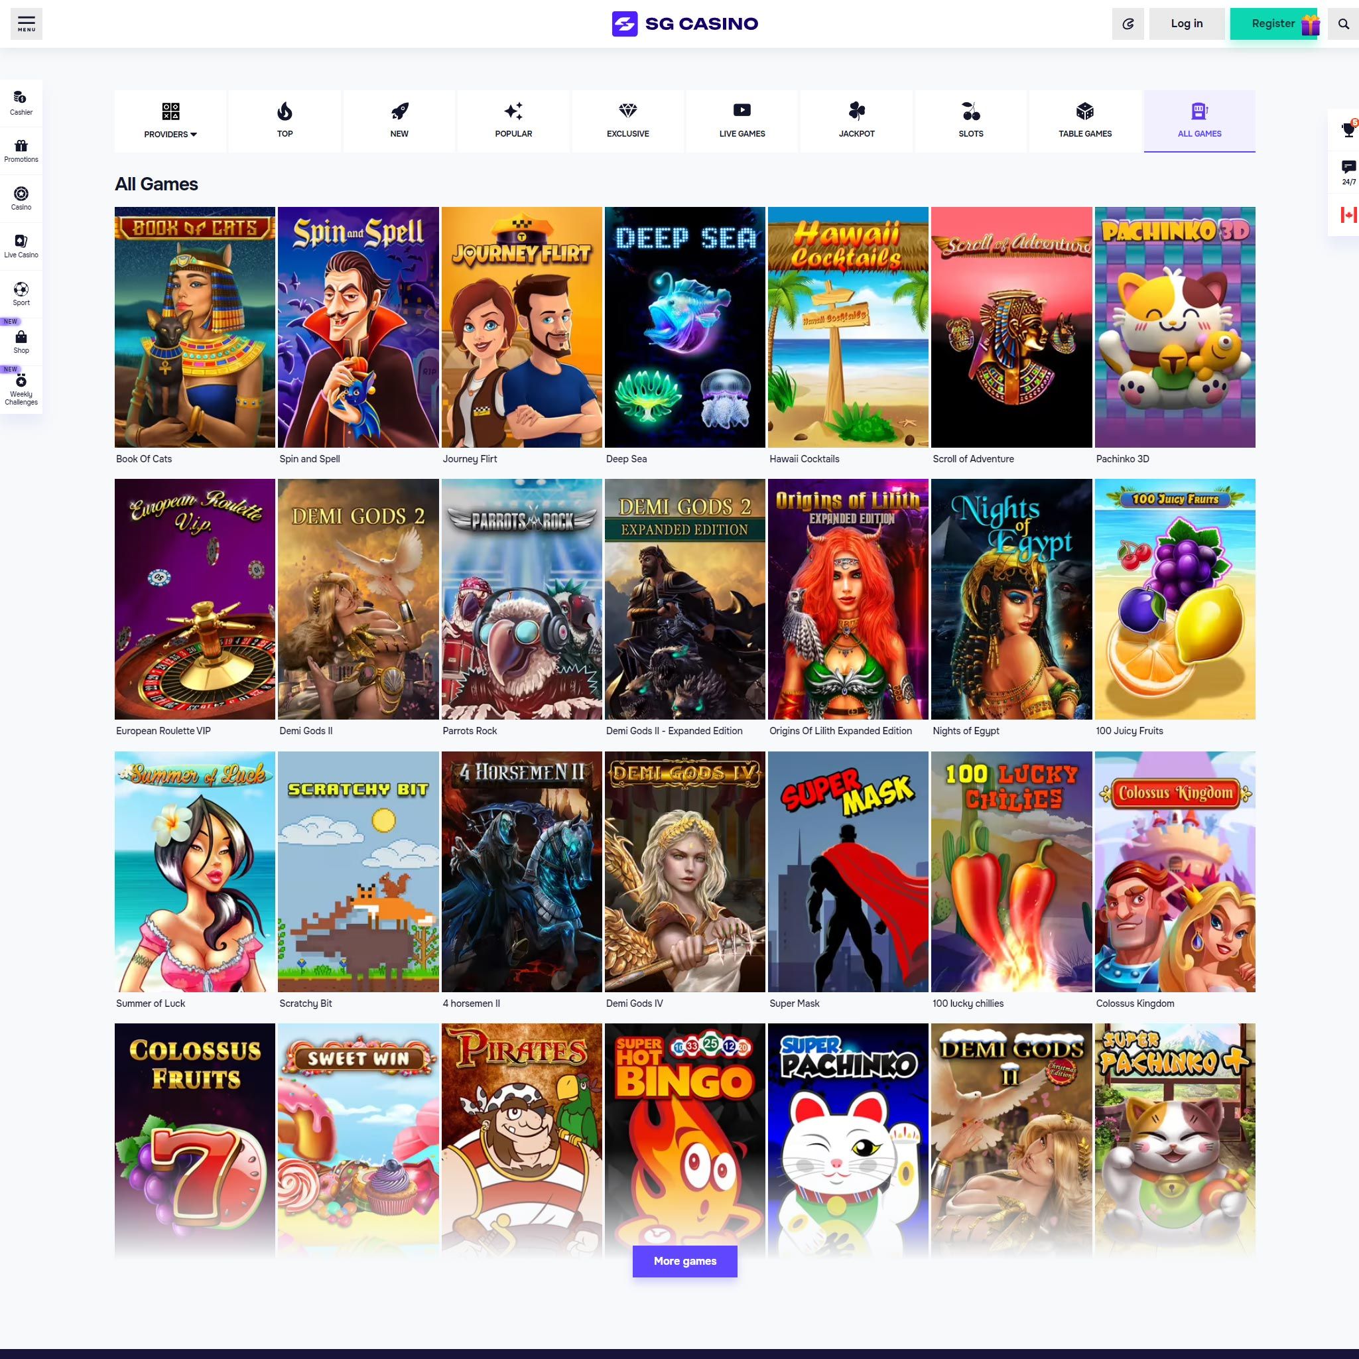This screenshot has height=1359, width=1359.
Task: Click the Log in button
Action: coord(1186,24)
